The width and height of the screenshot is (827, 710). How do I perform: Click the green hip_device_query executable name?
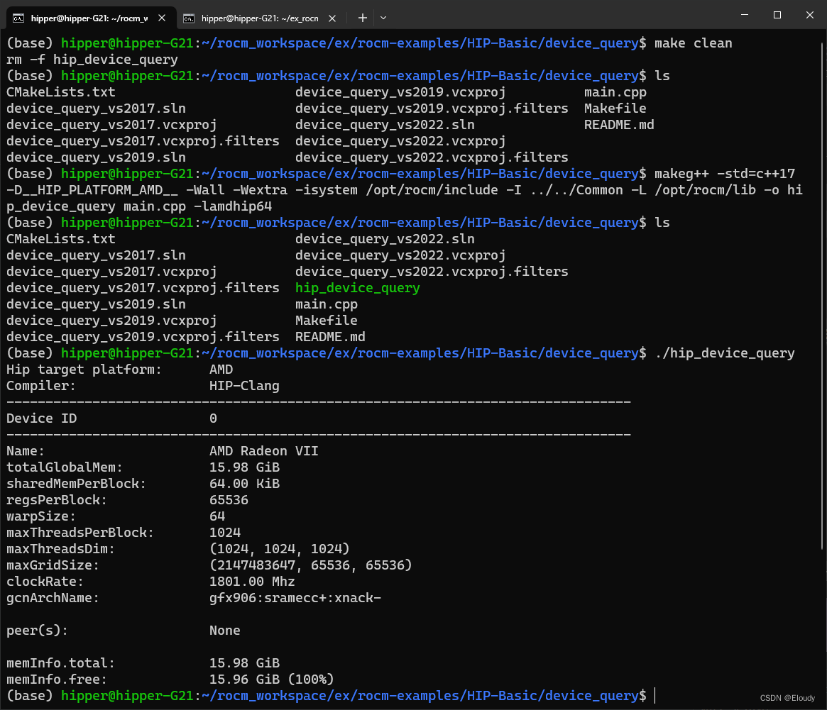[358, 288]
